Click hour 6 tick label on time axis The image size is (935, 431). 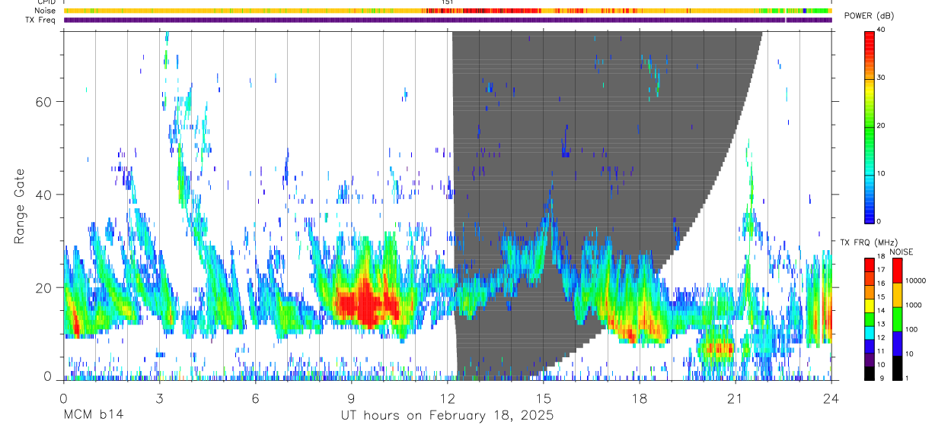pyautogui.click(x=255, y=398)
